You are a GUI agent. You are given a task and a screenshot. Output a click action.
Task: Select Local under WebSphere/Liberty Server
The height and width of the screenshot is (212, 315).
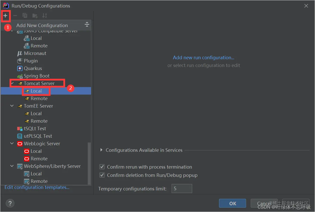[x=36, y=174]
